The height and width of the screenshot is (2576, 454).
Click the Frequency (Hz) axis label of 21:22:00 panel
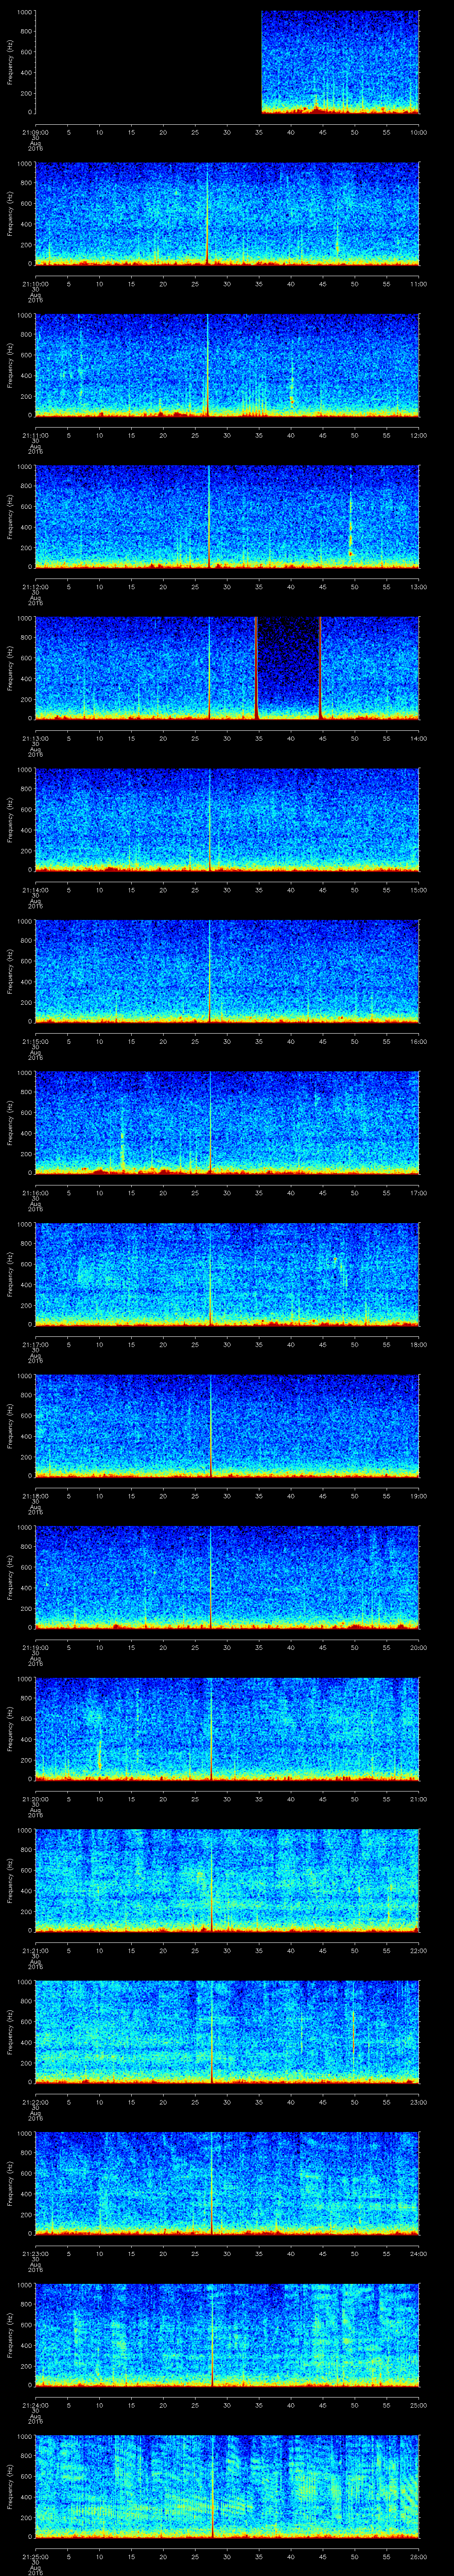pyautogui.click(x=11, y=2032)
